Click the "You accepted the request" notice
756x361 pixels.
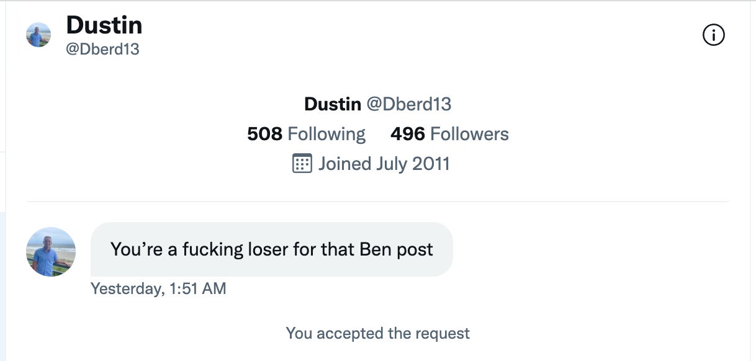(377, 333)
